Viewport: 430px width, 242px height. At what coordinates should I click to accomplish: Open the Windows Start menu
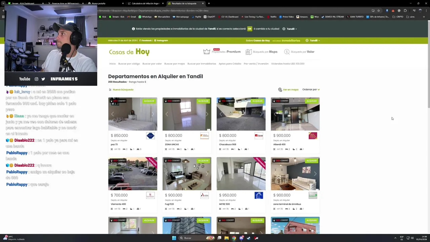pyautogui.click(x=174, y=238)
